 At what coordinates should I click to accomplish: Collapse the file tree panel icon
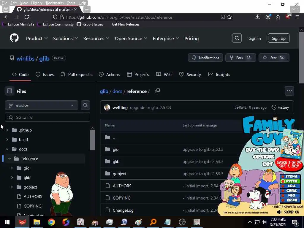point(9,91)
